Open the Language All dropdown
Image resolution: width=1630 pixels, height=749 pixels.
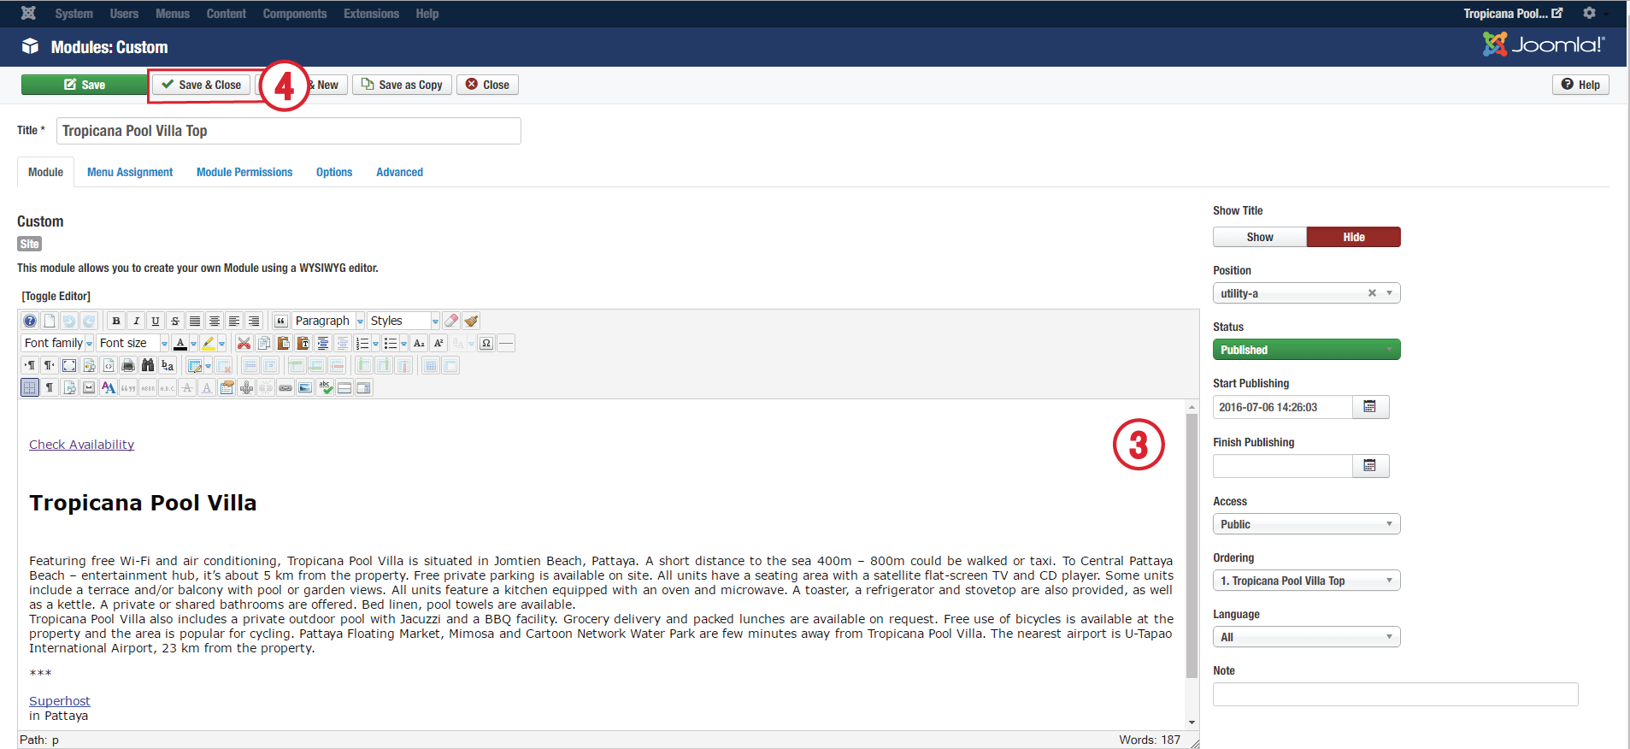pos(1306,637)
